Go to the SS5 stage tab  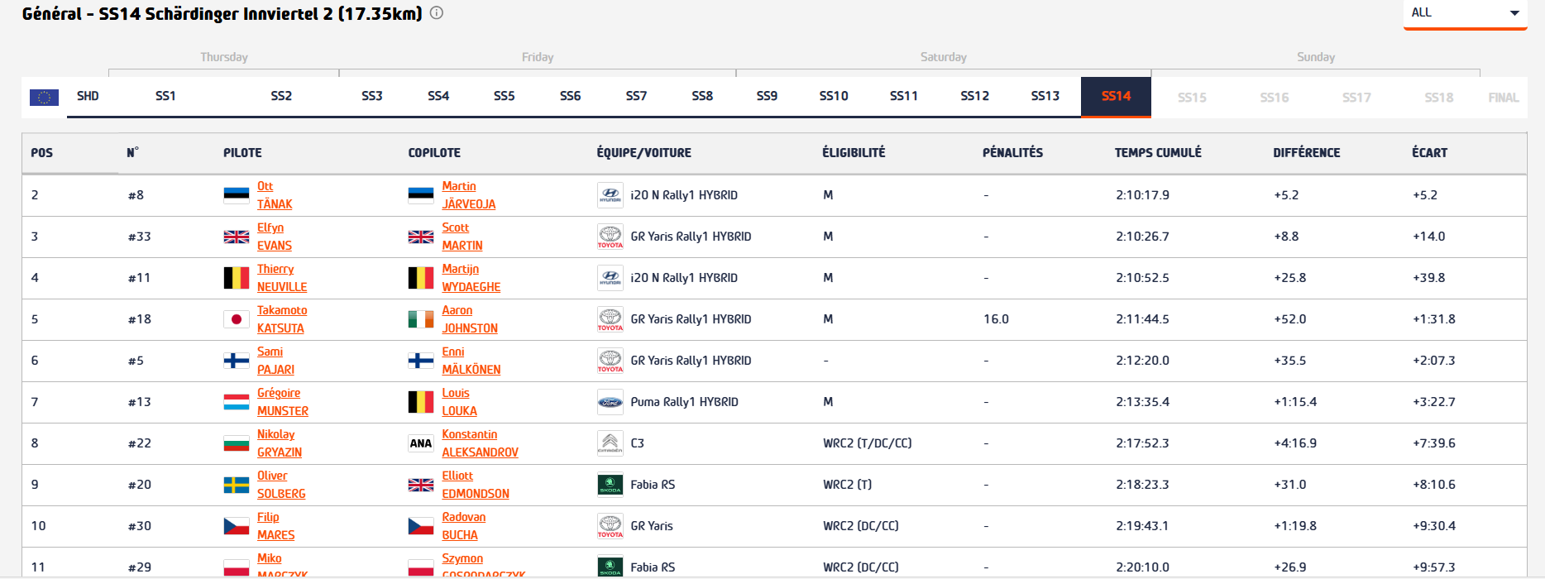click(505, 96)
